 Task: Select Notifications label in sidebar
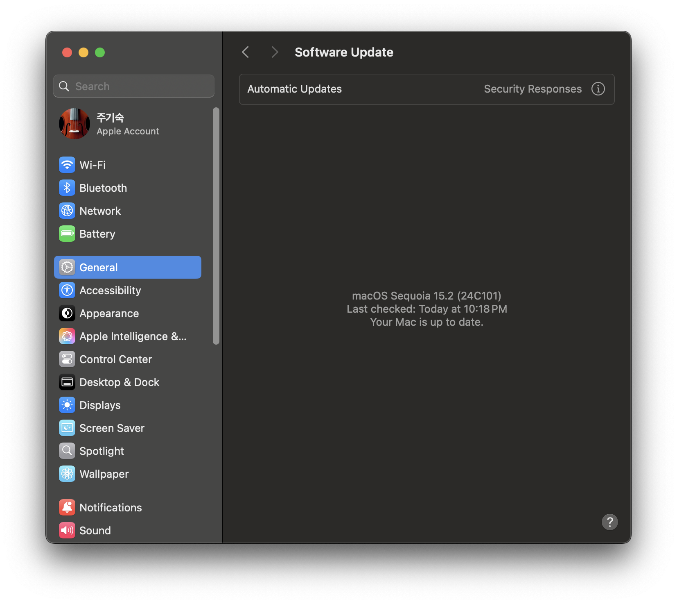[111, 507]
